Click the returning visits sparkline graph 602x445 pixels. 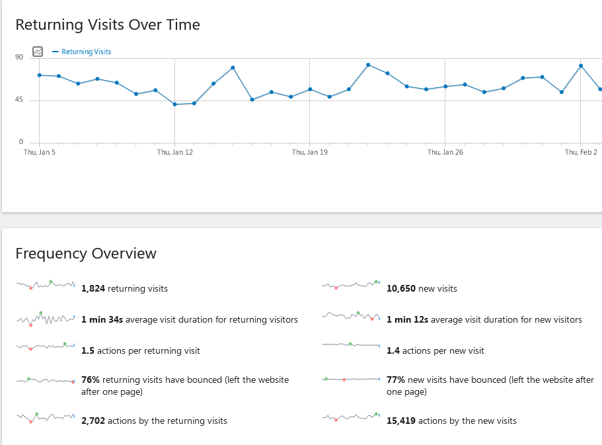click(46, 285)
